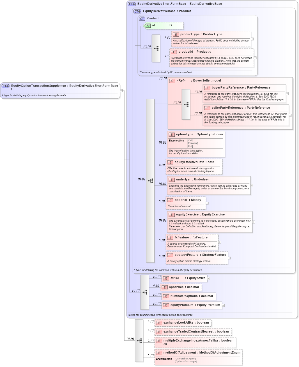
Task: Click the E icon of equityPremium element
Action: click(166, 305)
